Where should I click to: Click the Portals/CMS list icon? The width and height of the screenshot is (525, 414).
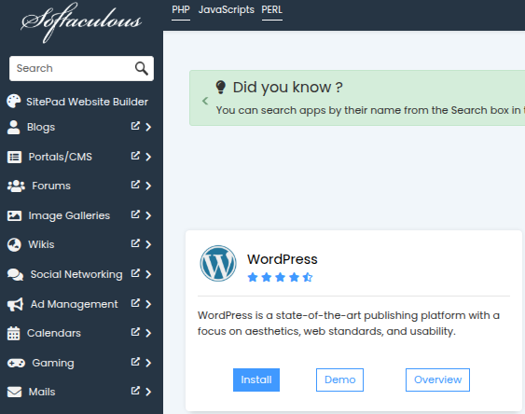click(x=14, y=157)
